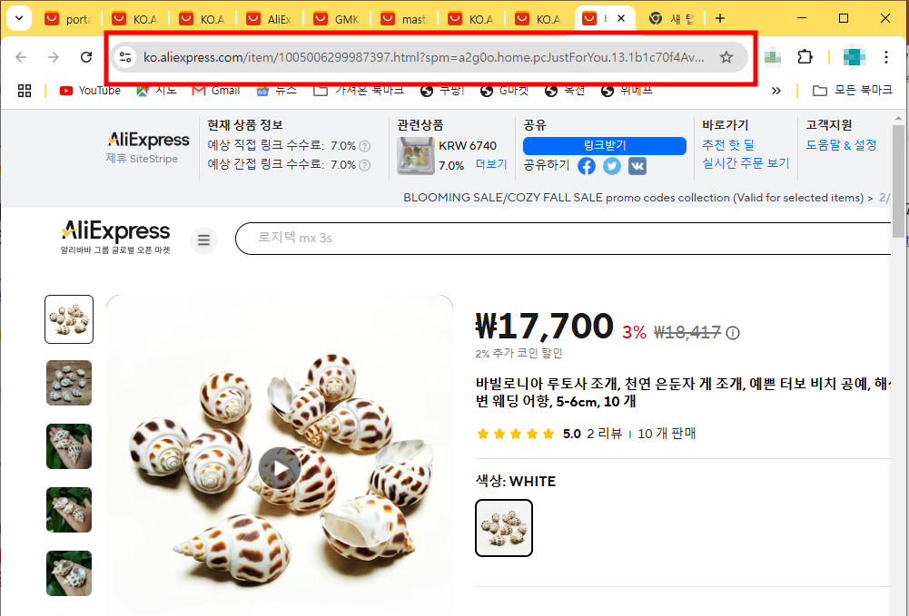This screenshot has height=616, width=909.
Task: Switch to the 새 탭 browser tab
Action: pos(672,19)
